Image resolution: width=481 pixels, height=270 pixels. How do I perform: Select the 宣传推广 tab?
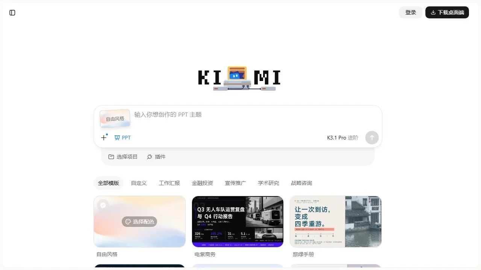pyautogui.click(x=236, y=183)
